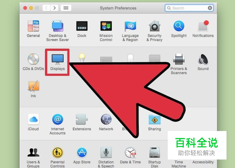Image resolution: width=235 pixels, height=168 pixels.
Task: Open the Ink preferences pane
Action: 33,89
